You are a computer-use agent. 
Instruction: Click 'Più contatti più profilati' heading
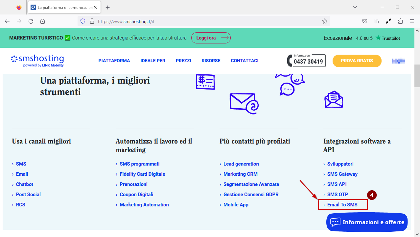point(255,142)
